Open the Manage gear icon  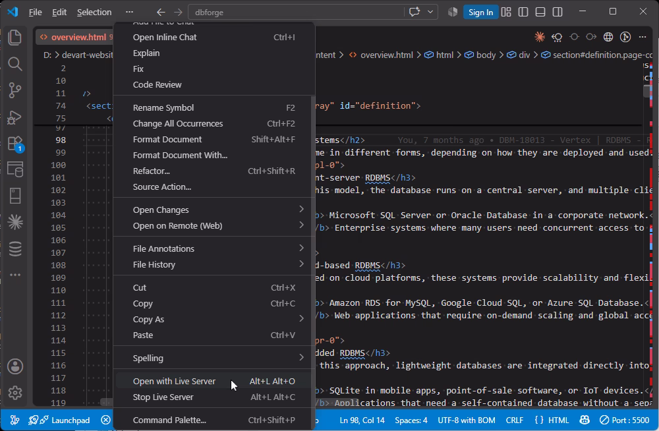click(x=15, y=393)
